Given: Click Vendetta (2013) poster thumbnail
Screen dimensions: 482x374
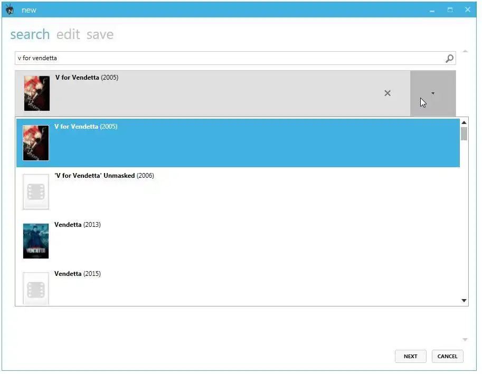Looking at the screenshot, I should point(36,241).
